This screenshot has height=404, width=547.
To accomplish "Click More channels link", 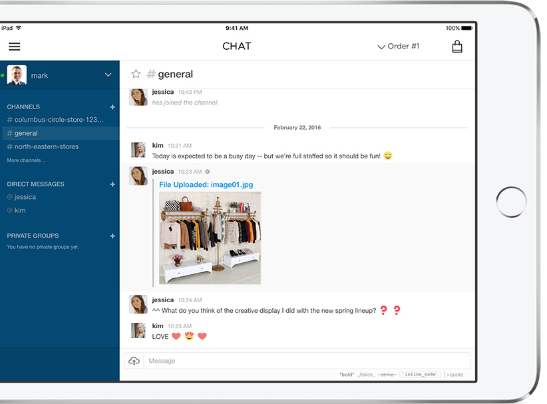I will (26, 160).
